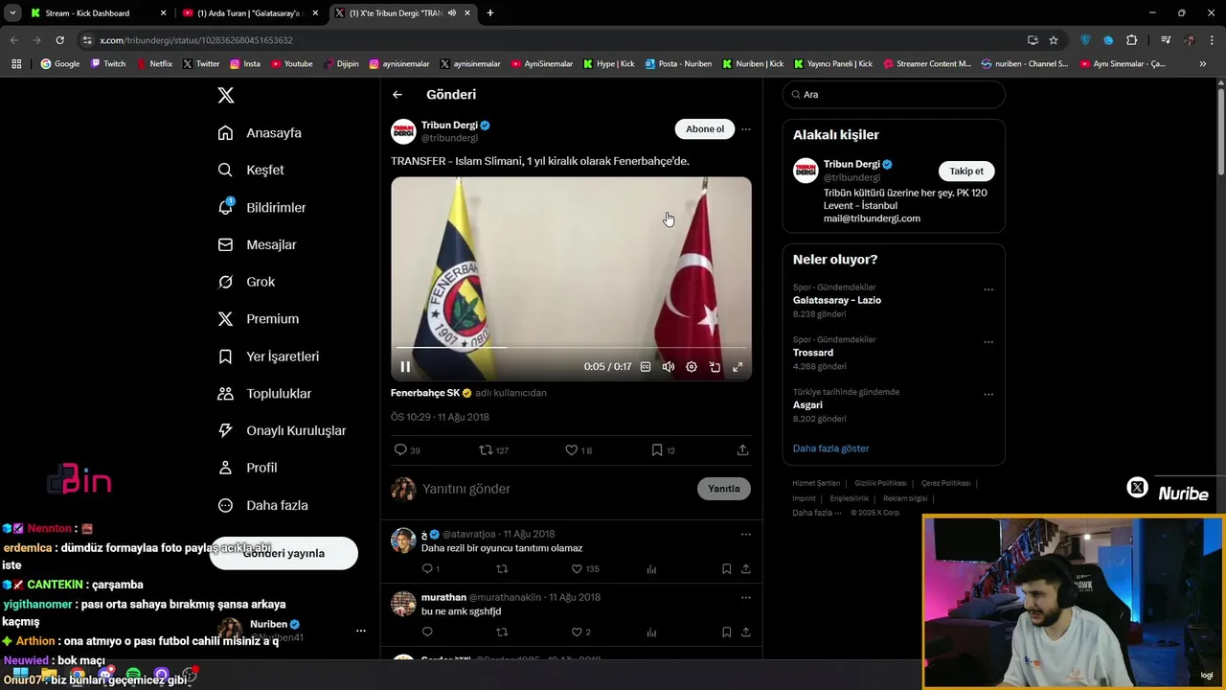Viewport: 1226px width, 690px height.
Task: Click Takip et for Tribun Dergi
Action: click(966, 171)
